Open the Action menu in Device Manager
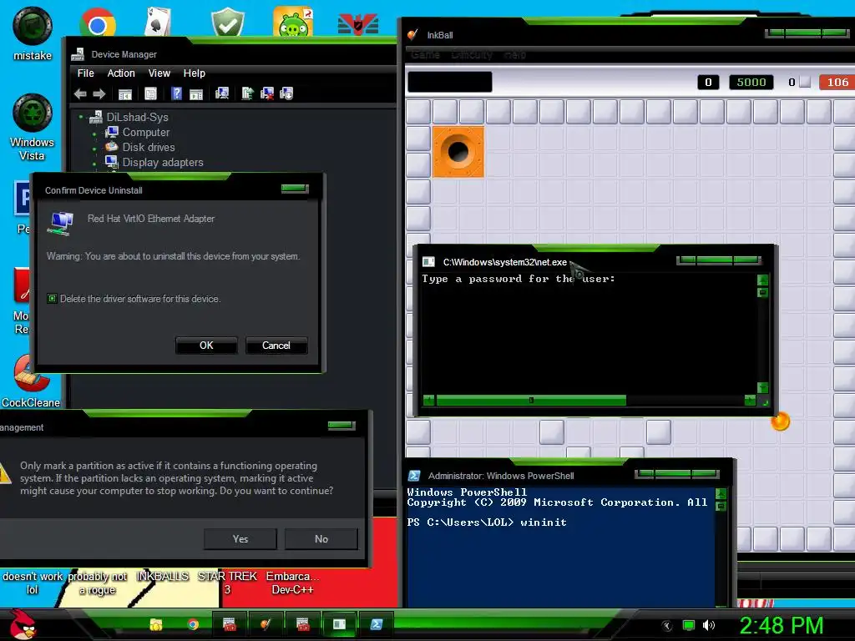 click(121, 73)
